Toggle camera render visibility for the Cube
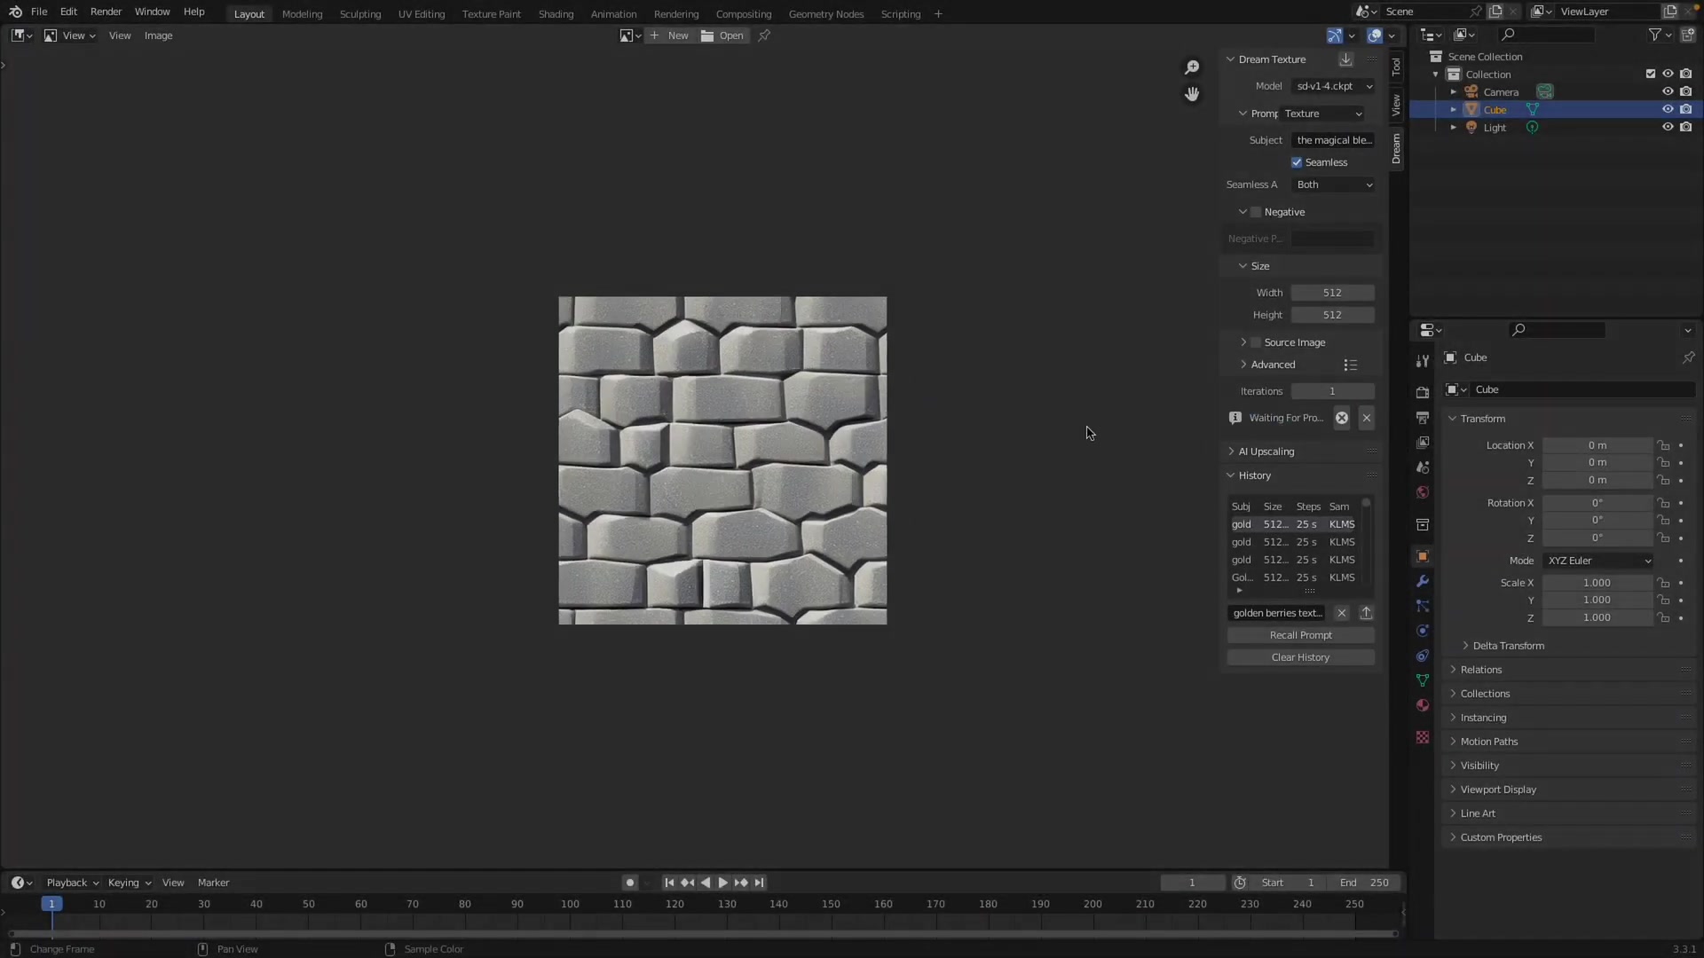1704x958 pixels. click(1687, 108)
